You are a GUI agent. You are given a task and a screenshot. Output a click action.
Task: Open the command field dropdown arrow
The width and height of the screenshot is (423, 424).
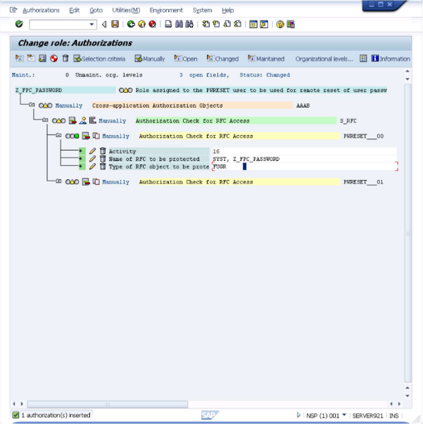[93, 24]
